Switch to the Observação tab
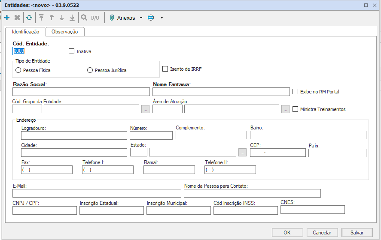 pyautogui.click(x=65, y=32)
